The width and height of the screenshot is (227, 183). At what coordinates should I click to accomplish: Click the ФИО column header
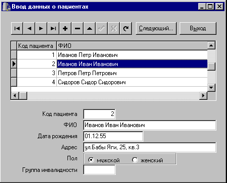132,46
